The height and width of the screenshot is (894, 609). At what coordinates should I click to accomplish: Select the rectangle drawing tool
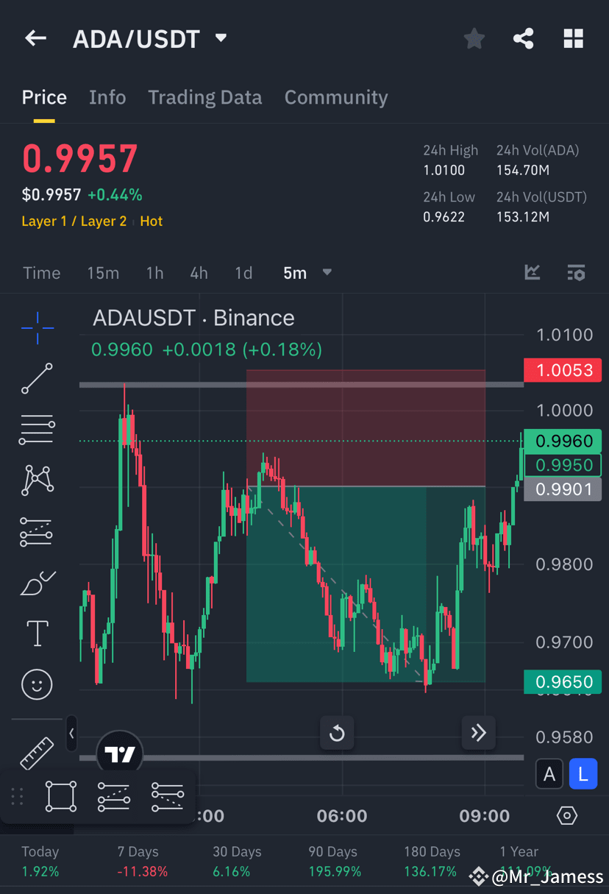[x=60, y=796]
